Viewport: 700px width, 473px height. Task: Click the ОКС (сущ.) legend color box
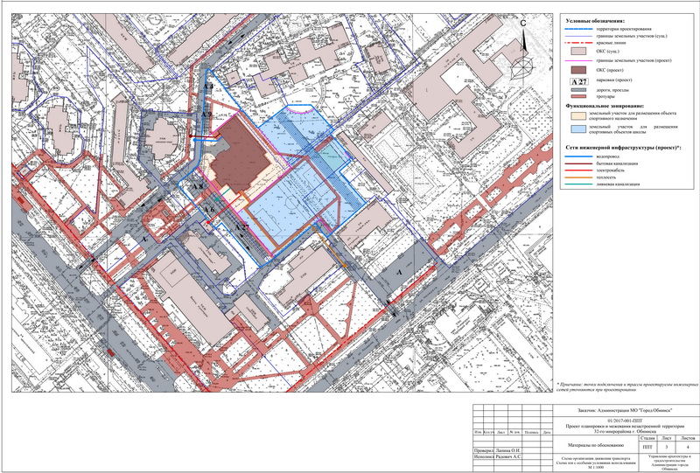click(x=577, y=52)
